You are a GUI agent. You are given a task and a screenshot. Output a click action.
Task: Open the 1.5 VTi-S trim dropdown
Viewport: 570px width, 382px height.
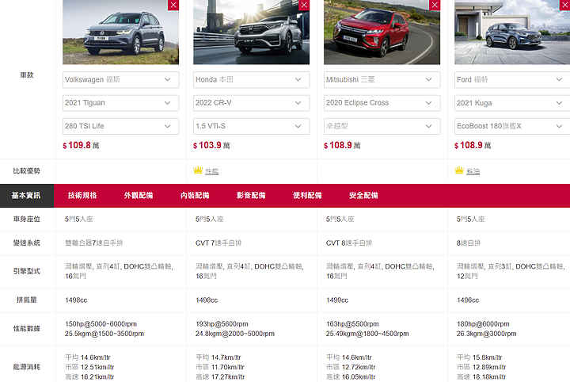click(251, 126)
